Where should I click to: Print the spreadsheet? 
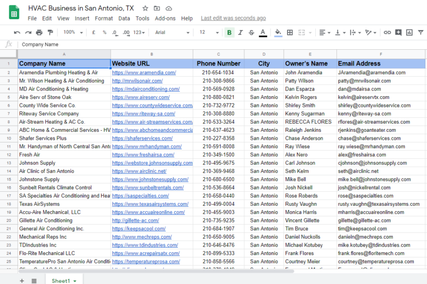point(39,32)
